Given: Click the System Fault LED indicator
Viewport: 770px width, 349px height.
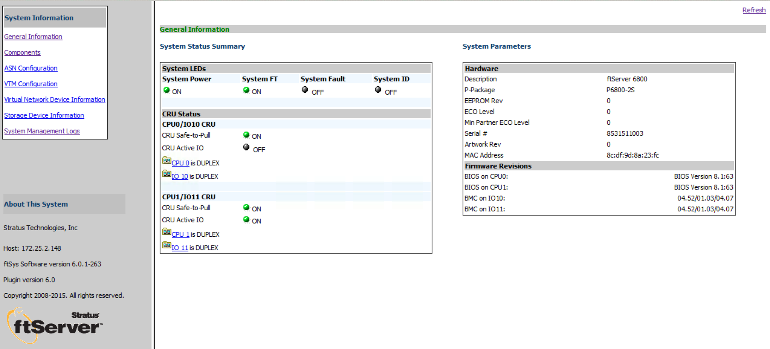Looking at the screenshot, I should 305,90.
